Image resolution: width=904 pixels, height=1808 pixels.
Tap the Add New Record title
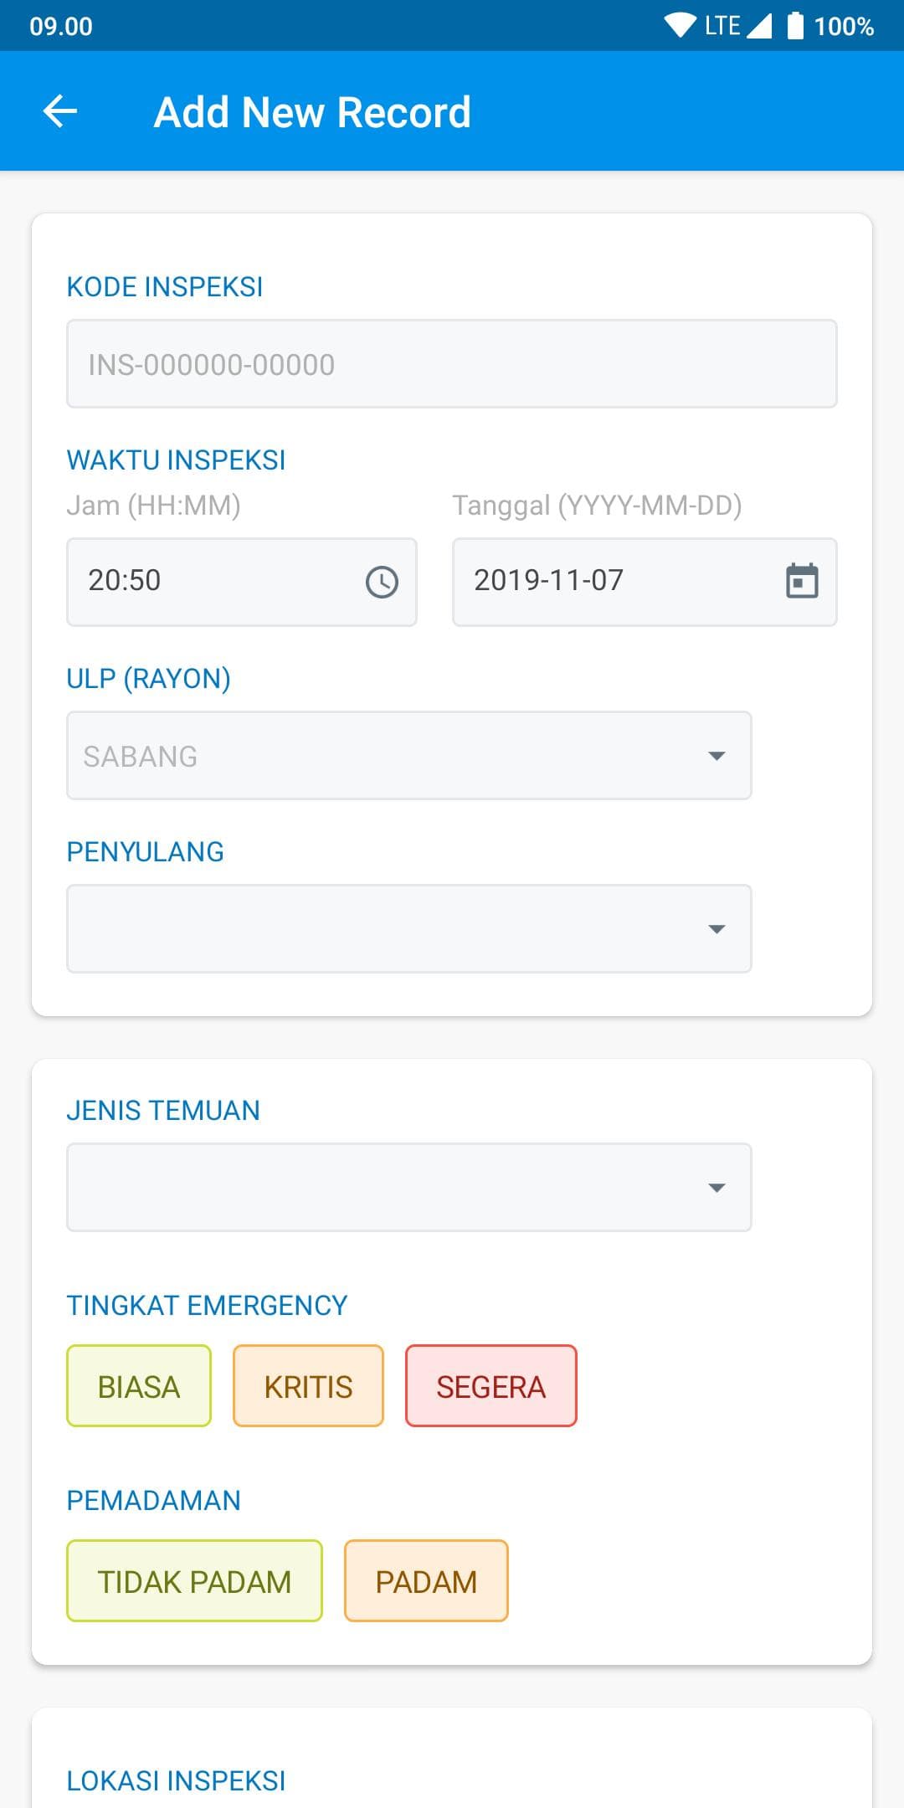click(x=312, y=112)
